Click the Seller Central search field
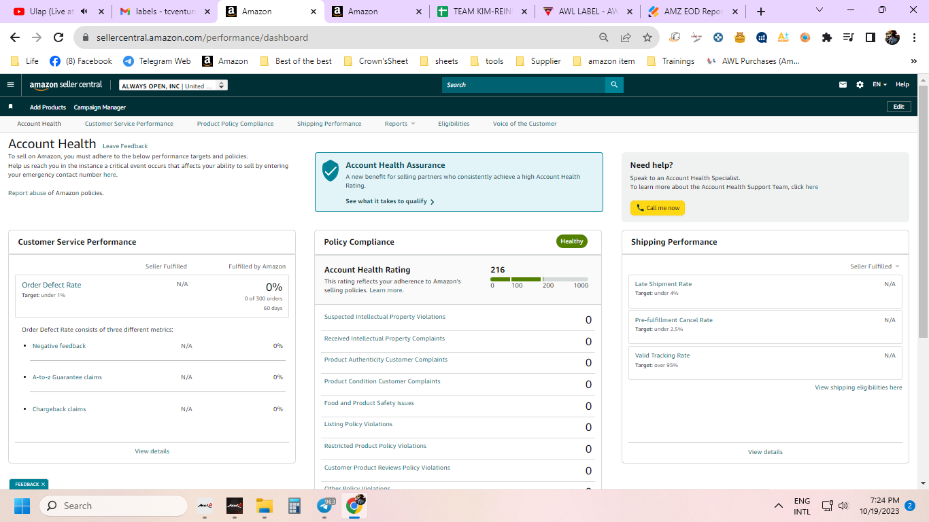 (x=524, y=85)
